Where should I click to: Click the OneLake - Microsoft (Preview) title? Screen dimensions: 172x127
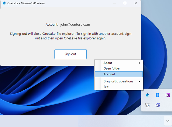pos(26,3)
